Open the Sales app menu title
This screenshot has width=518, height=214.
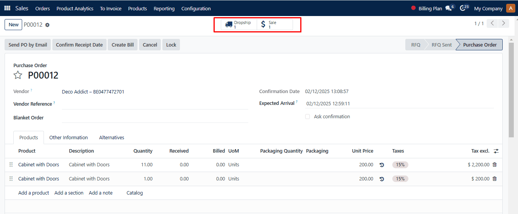(22, 8)
